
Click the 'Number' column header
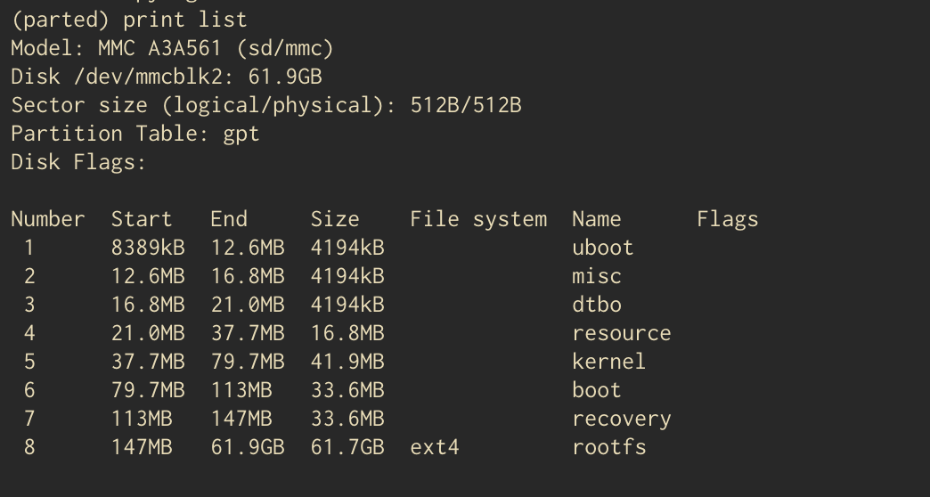[48, 219]
